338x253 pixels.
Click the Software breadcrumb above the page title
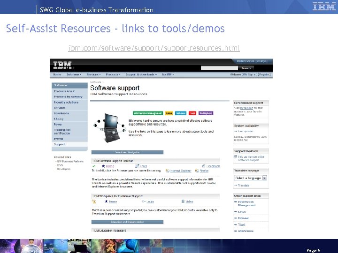95,82
